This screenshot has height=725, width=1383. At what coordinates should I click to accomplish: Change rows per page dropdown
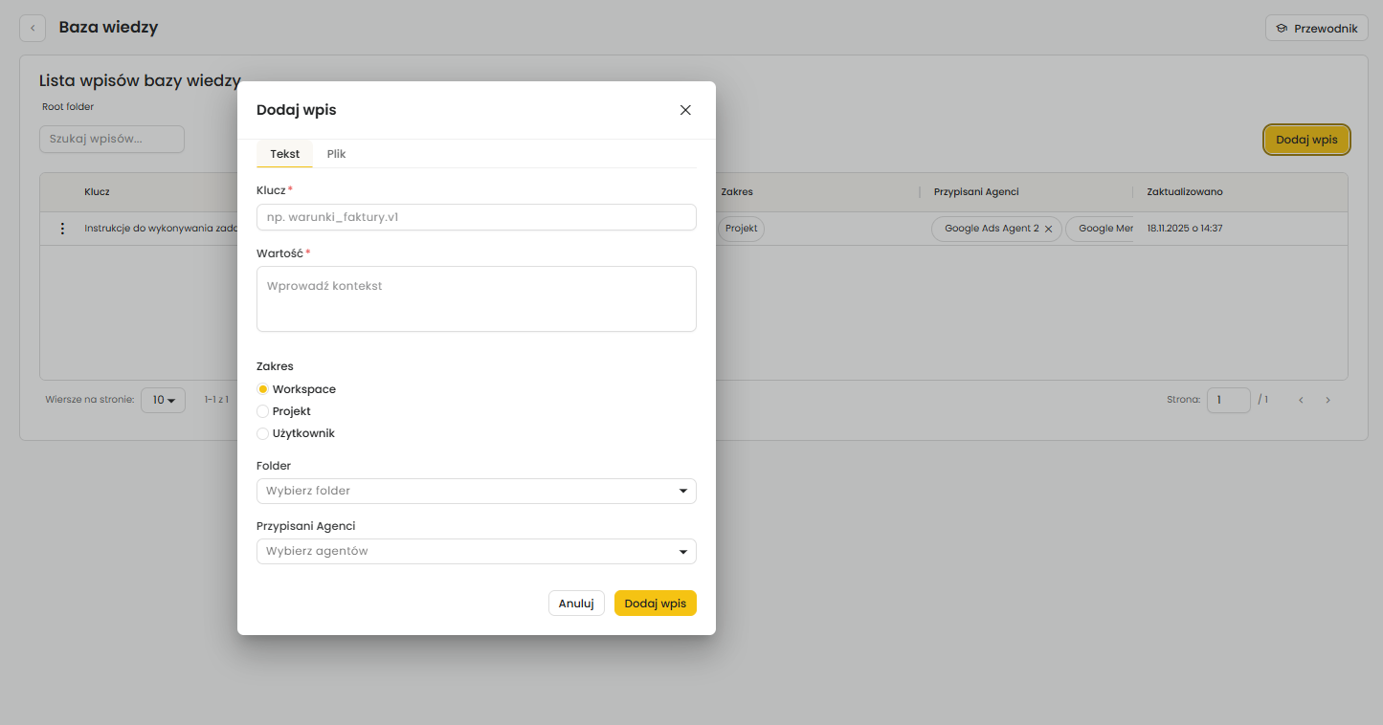pos(163,400)
